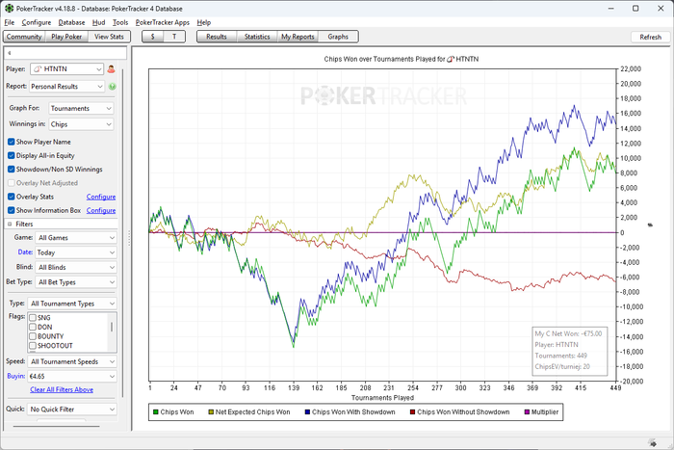
Task: Check the SNG flag checkbox
Action: point(32,317)
